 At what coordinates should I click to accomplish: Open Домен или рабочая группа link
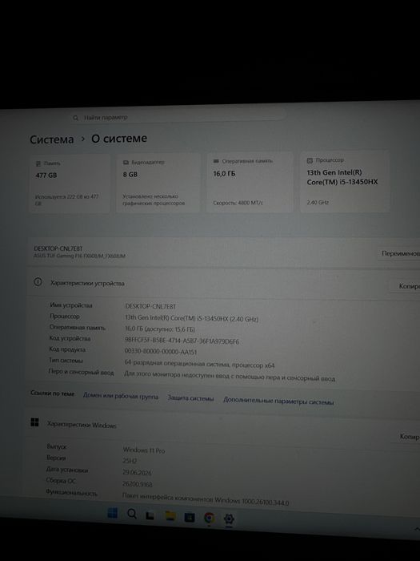point(121,396)
